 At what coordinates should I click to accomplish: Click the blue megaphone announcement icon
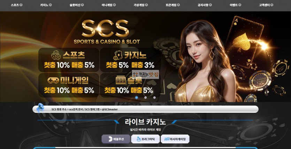point(40,108)
